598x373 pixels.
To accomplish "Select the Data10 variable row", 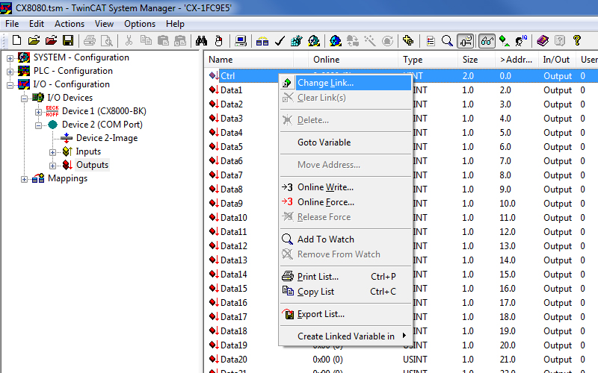I will point(234,217).
